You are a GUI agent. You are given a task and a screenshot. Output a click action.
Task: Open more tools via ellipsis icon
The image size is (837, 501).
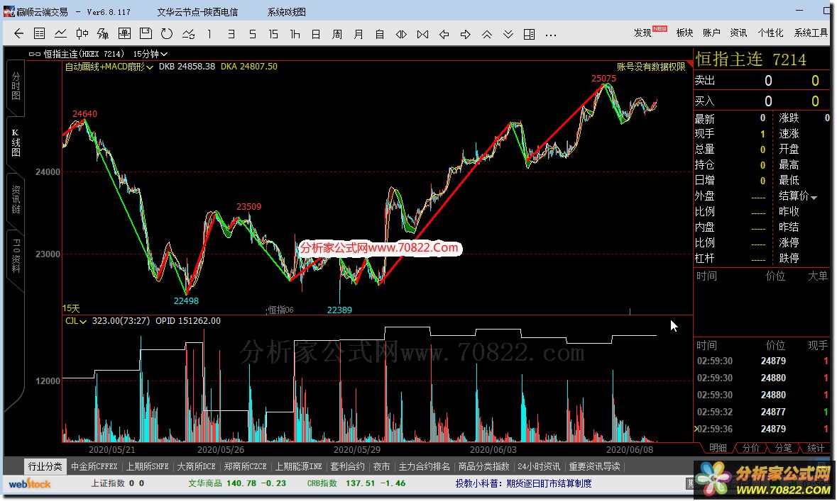(551, 35)
